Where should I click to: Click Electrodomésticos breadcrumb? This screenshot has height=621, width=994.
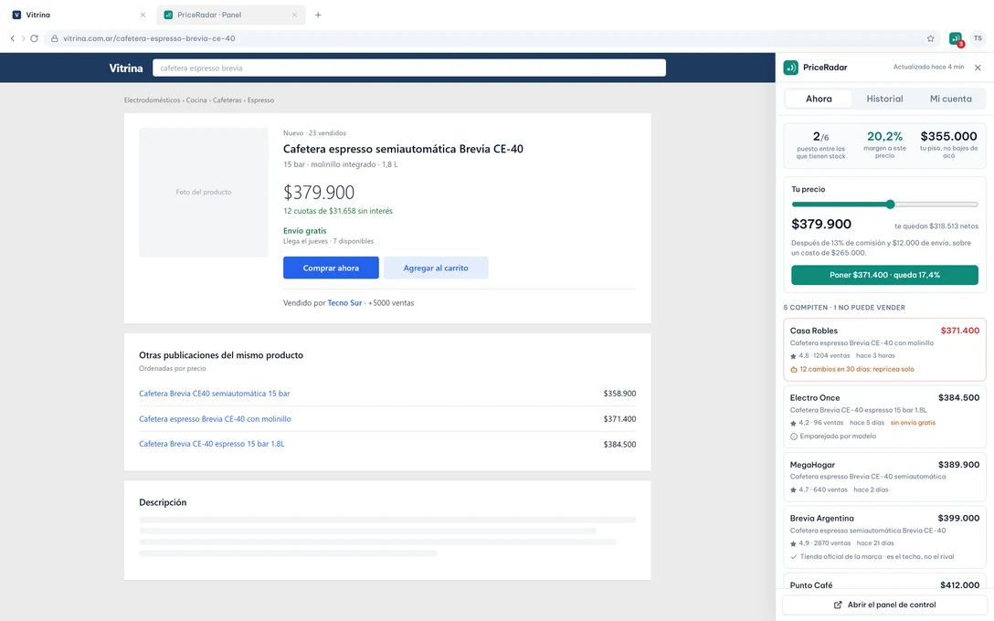point(153,100)
